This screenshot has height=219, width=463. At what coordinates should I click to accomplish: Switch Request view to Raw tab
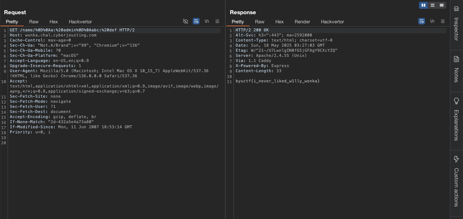[x=34, y=22]
